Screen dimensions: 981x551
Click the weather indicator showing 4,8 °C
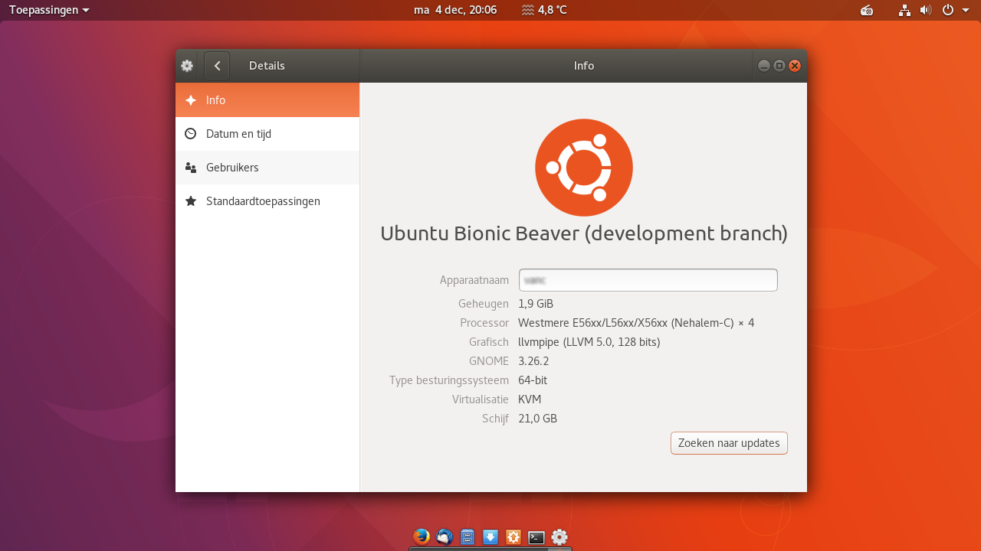pos(544,10)
